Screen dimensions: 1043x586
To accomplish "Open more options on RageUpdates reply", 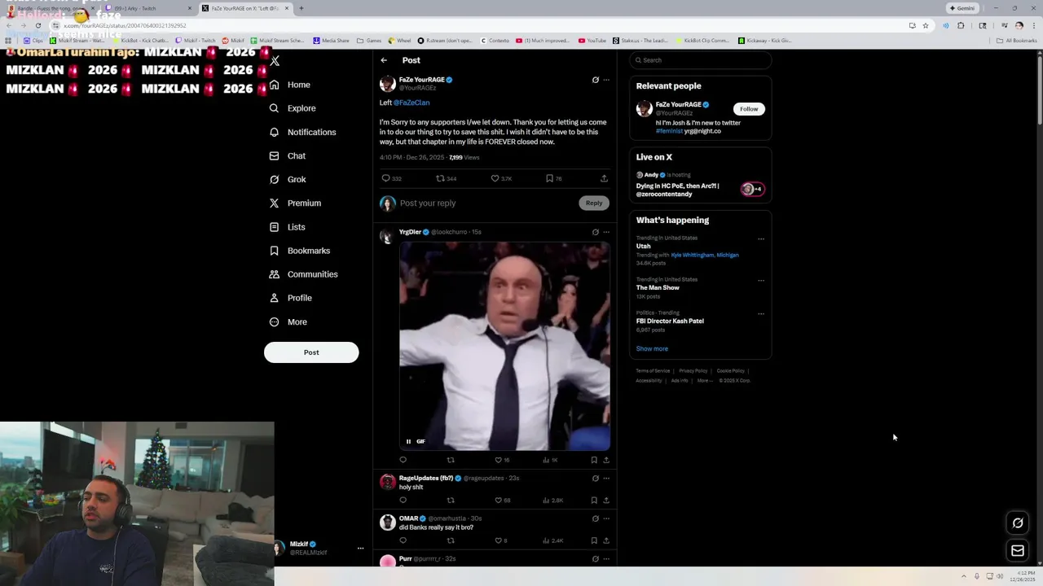I will (605, 479).
